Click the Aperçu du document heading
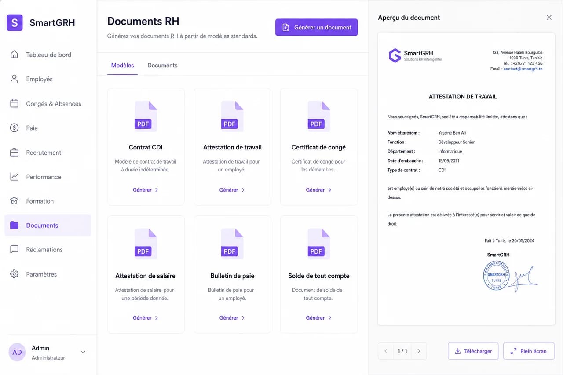 point(409,18)
